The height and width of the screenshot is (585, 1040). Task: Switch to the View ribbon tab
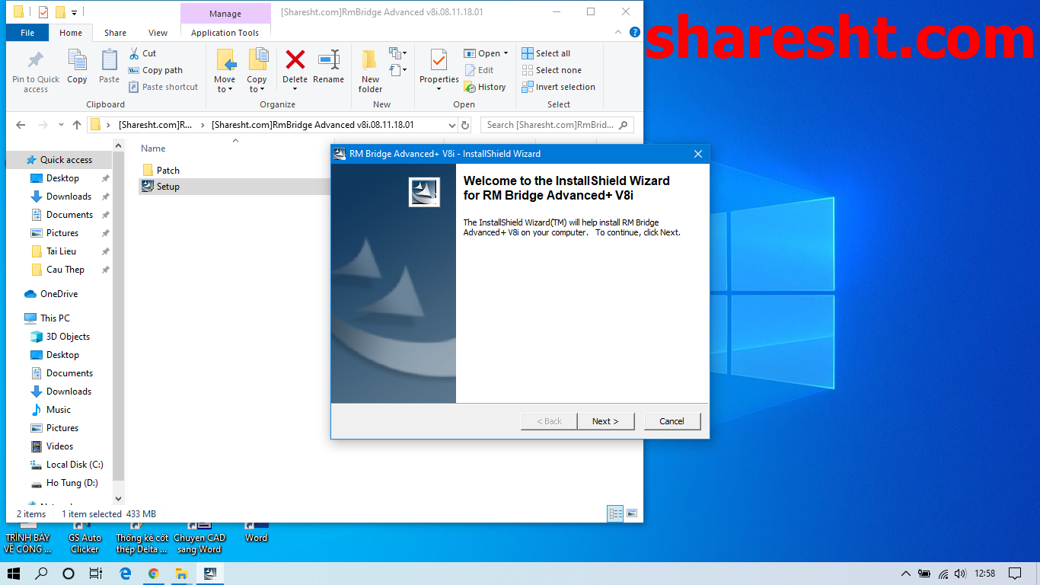[x=158, y=33]
